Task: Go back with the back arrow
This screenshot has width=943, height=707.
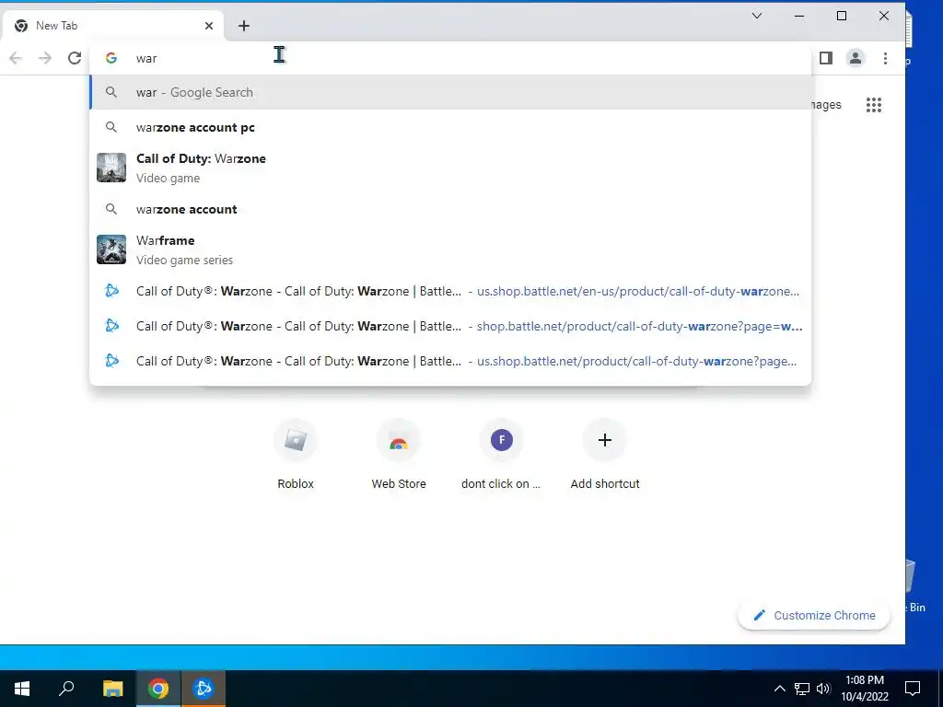Action: click(17, 58)
